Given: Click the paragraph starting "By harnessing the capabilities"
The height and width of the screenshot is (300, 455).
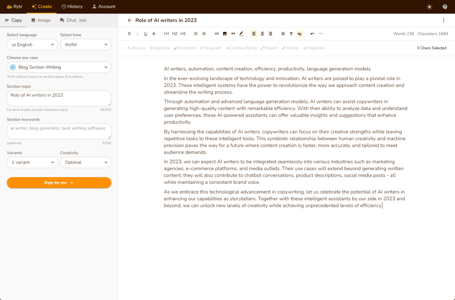Looking at the screenshot, I should pos(285,142).
